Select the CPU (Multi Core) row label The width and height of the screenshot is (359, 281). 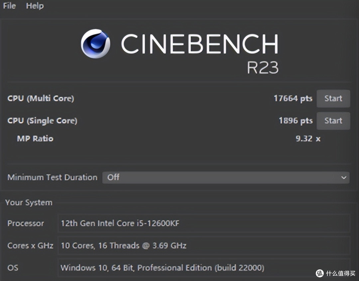pyautogui.click(x=41, y=98)
